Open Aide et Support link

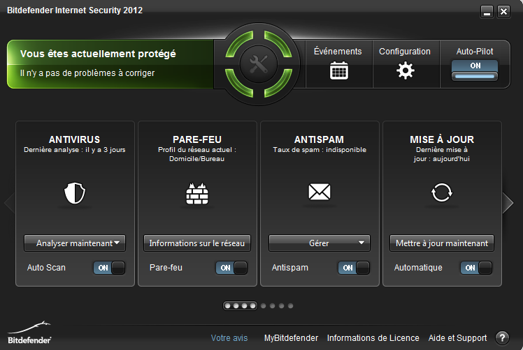point(457,338)
